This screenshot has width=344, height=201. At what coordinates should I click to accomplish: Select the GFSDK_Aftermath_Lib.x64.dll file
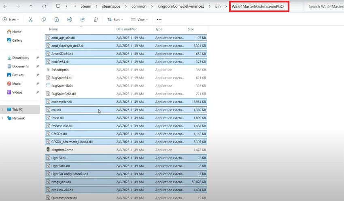[126, 142]
